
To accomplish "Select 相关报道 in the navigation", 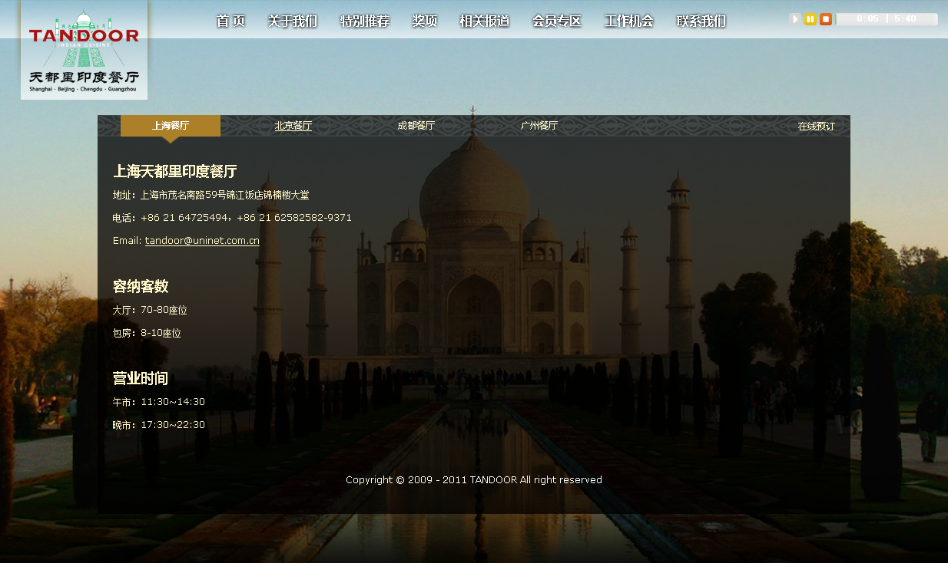I will point(484,21).
